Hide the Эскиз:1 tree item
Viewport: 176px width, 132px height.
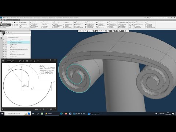[x=4, y=45]
